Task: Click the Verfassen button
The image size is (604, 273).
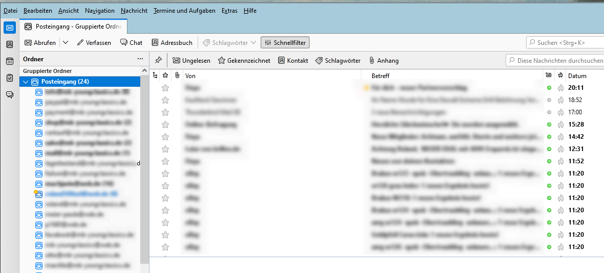Action: coord(94,43)
